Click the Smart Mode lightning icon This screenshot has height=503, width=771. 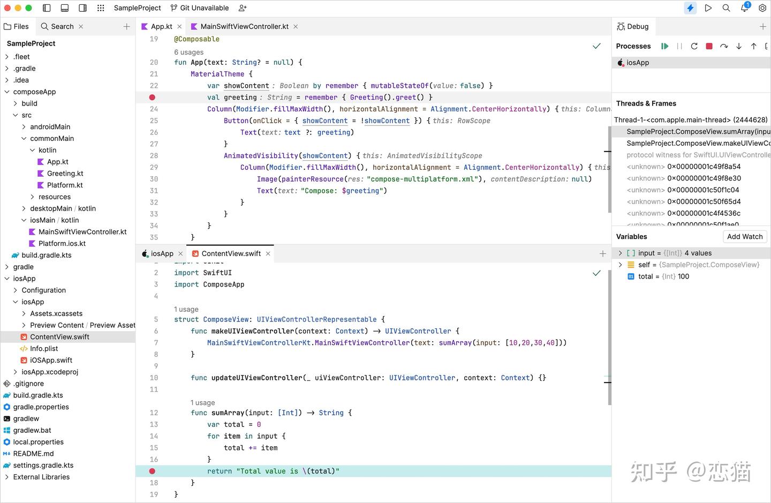point(690,7)
